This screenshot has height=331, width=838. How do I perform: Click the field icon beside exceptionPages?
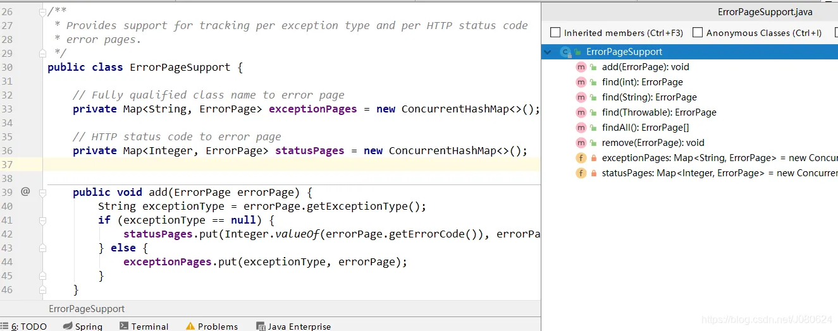point(581,158)
